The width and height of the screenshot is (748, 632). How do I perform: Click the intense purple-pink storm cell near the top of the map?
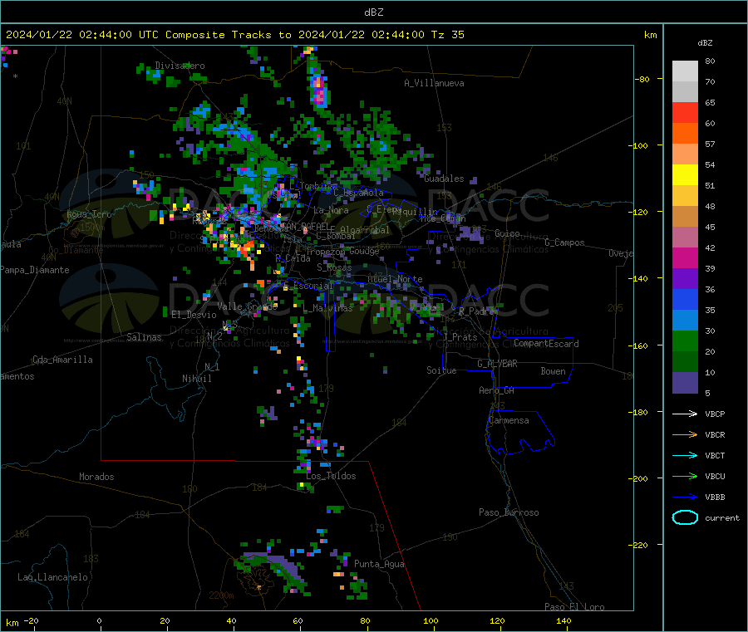pos(318,90)
